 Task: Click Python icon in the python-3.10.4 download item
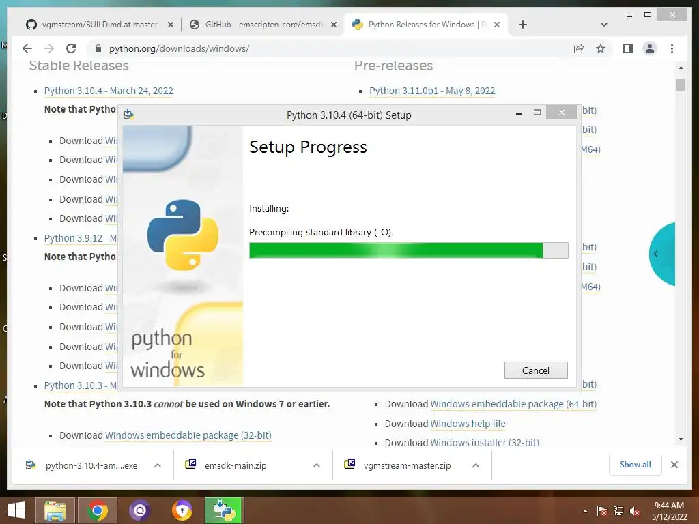click(31, 465)
